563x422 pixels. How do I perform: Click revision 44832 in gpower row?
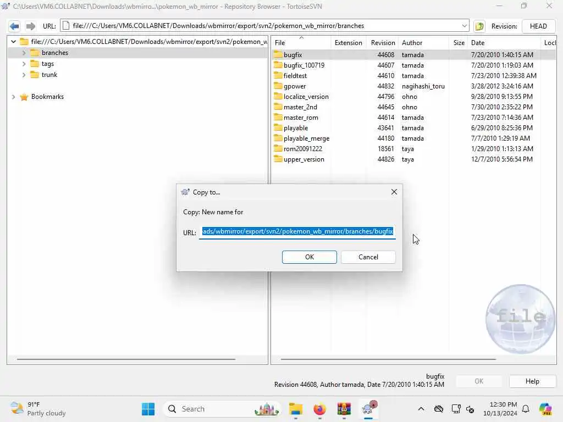pyautogui.click(x=385, y=86)
